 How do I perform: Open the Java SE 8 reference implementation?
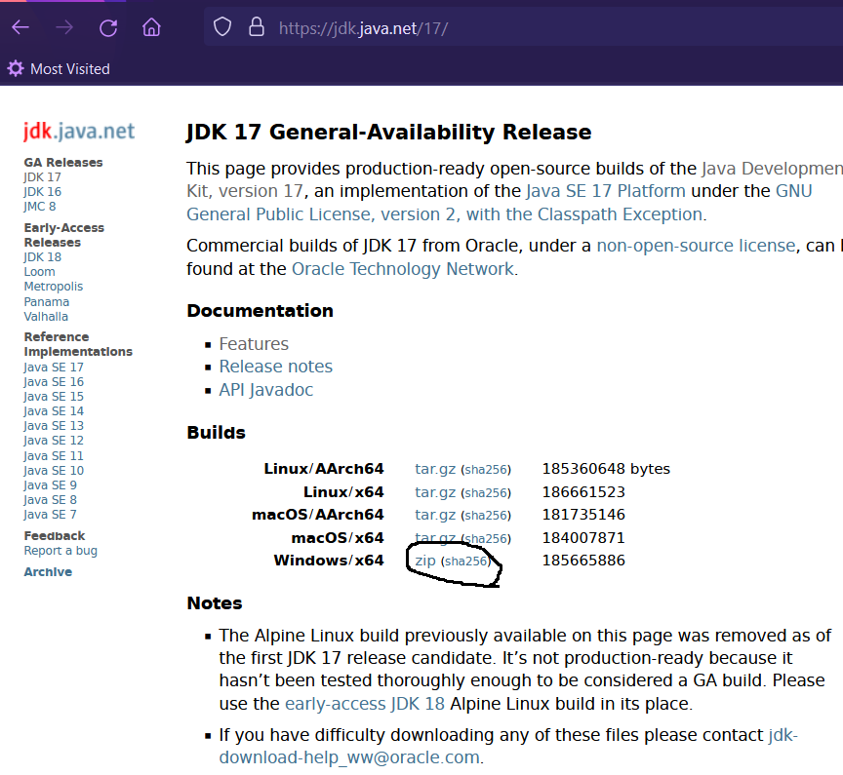pyautogui.click(x=51, y=499)
